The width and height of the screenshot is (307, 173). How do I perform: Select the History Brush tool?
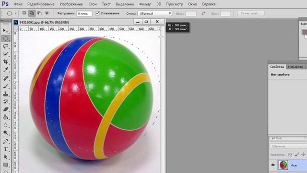click(6, 101)
